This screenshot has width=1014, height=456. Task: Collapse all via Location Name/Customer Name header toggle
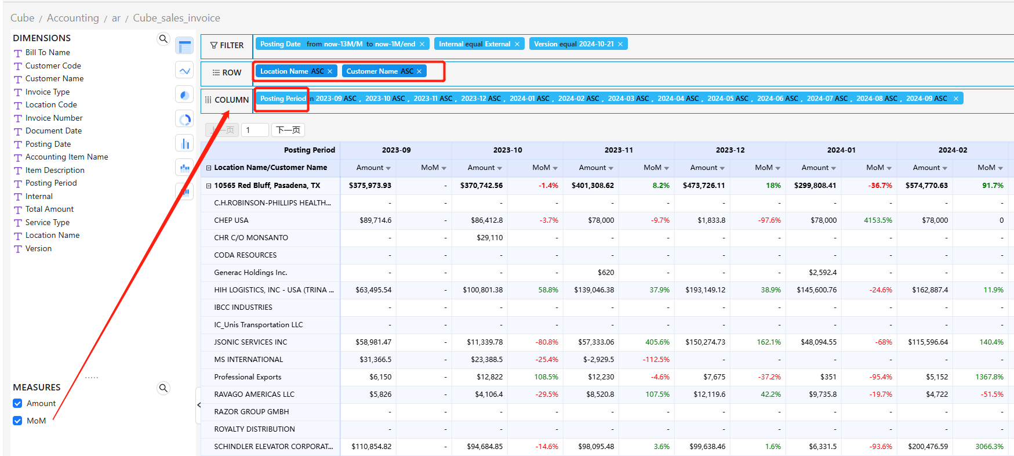209,168
